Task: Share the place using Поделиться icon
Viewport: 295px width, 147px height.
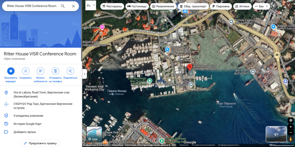Action: point(70,71)
